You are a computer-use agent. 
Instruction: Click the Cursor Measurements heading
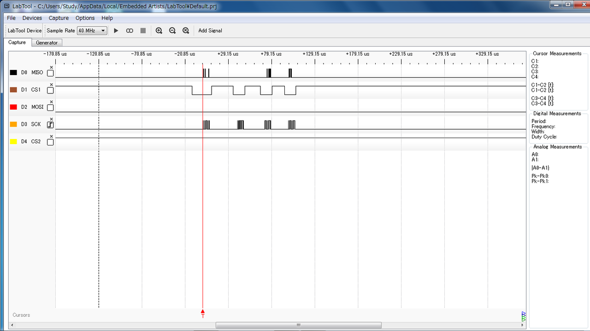click(x=557, y=53)
